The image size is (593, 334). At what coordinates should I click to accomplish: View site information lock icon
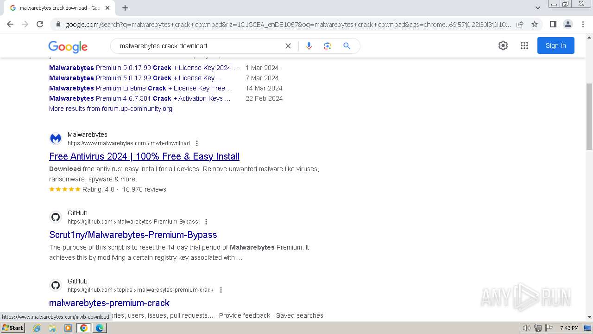pos(58,24)
